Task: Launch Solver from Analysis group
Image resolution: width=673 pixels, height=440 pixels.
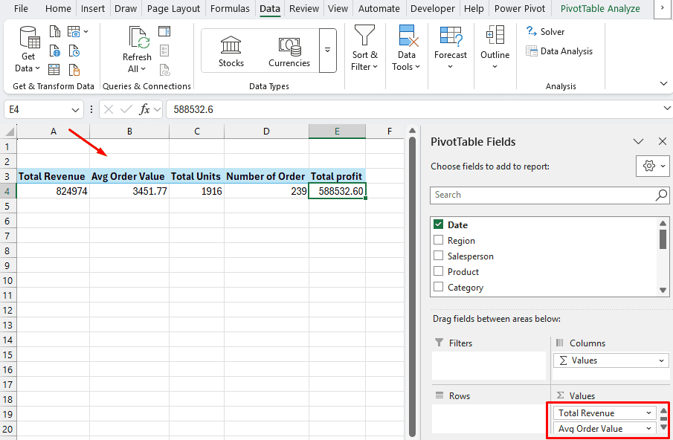Action: pos(545,31)
